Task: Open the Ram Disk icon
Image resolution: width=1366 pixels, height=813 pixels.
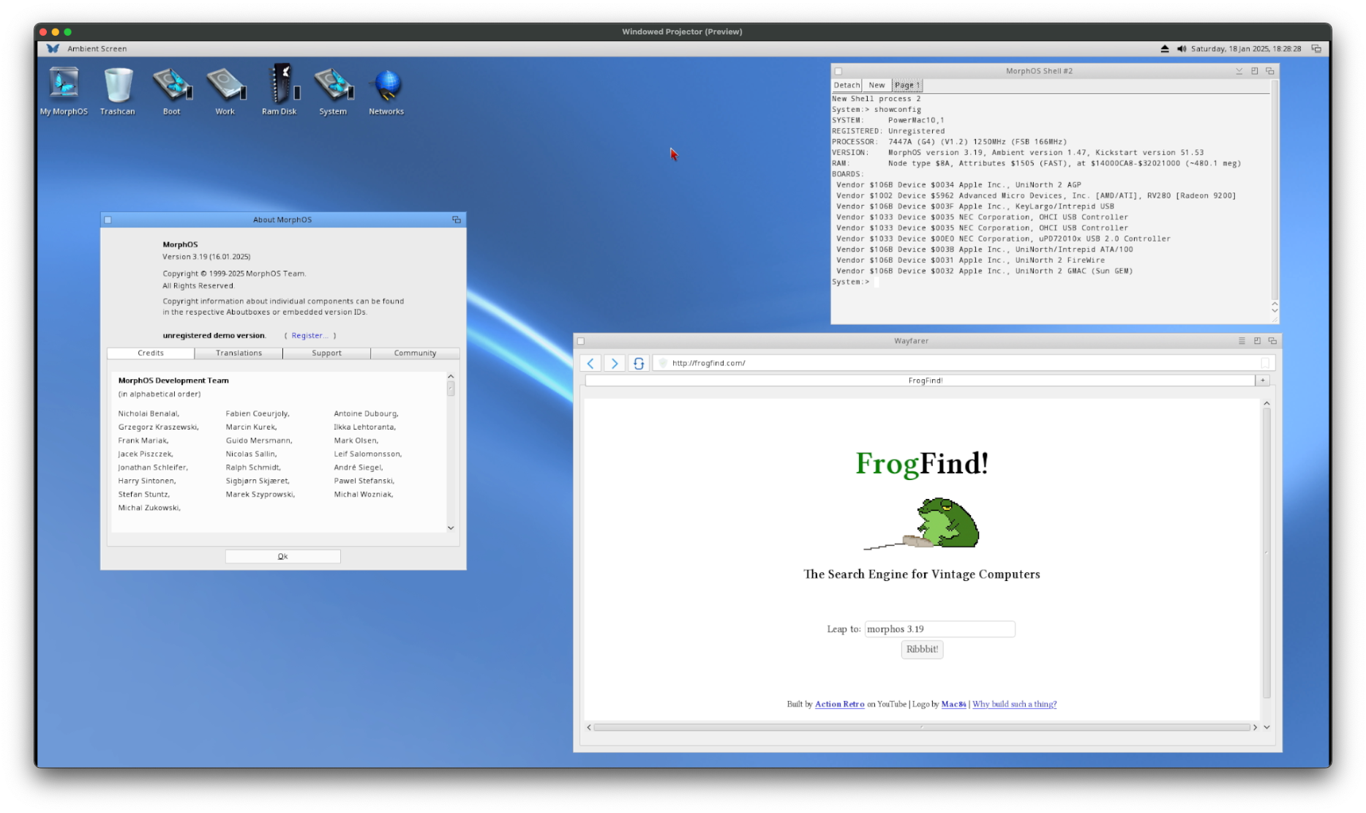Action: point(279,90)
